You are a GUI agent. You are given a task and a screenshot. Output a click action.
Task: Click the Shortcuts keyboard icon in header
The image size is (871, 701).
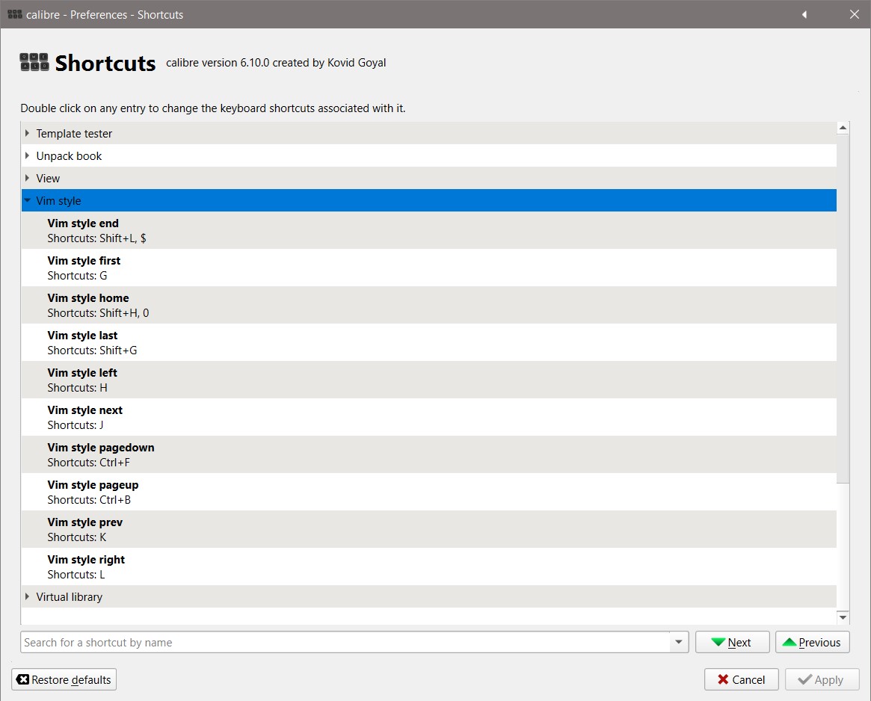coord(34,63)
